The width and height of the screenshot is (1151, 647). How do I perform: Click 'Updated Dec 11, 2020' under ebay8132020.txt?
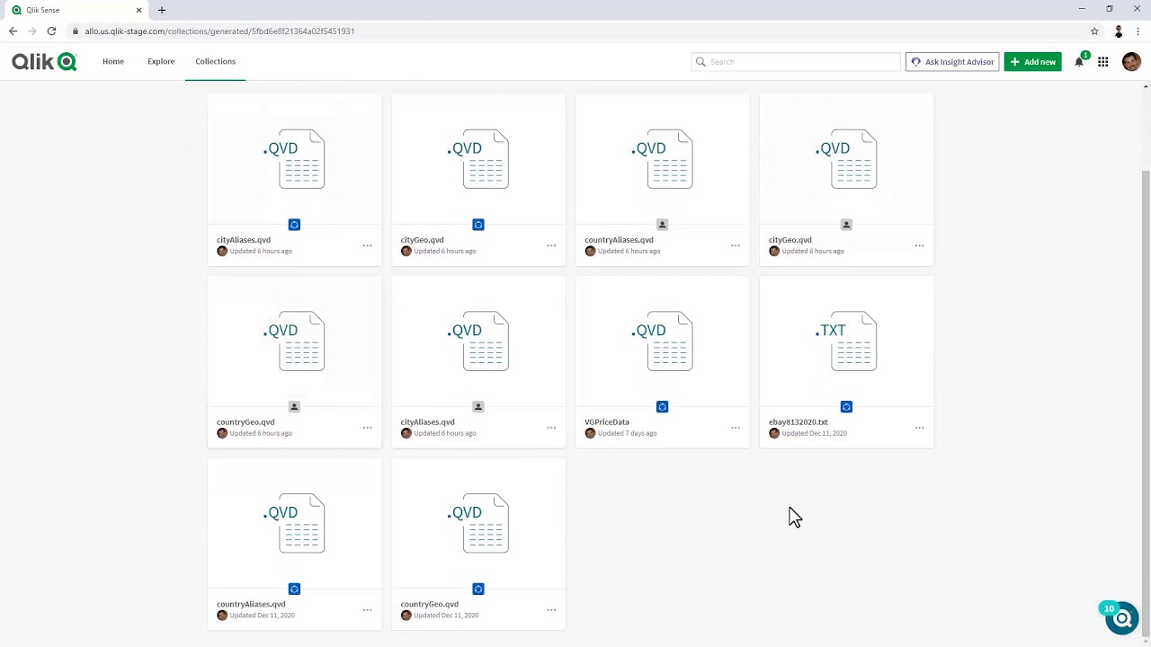(x=815, y=433)
